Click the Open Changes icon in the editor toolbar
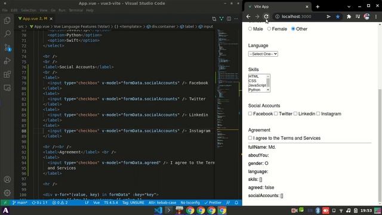Image resolution: width=382 pixels, height=215 pixels. [214, 19]
